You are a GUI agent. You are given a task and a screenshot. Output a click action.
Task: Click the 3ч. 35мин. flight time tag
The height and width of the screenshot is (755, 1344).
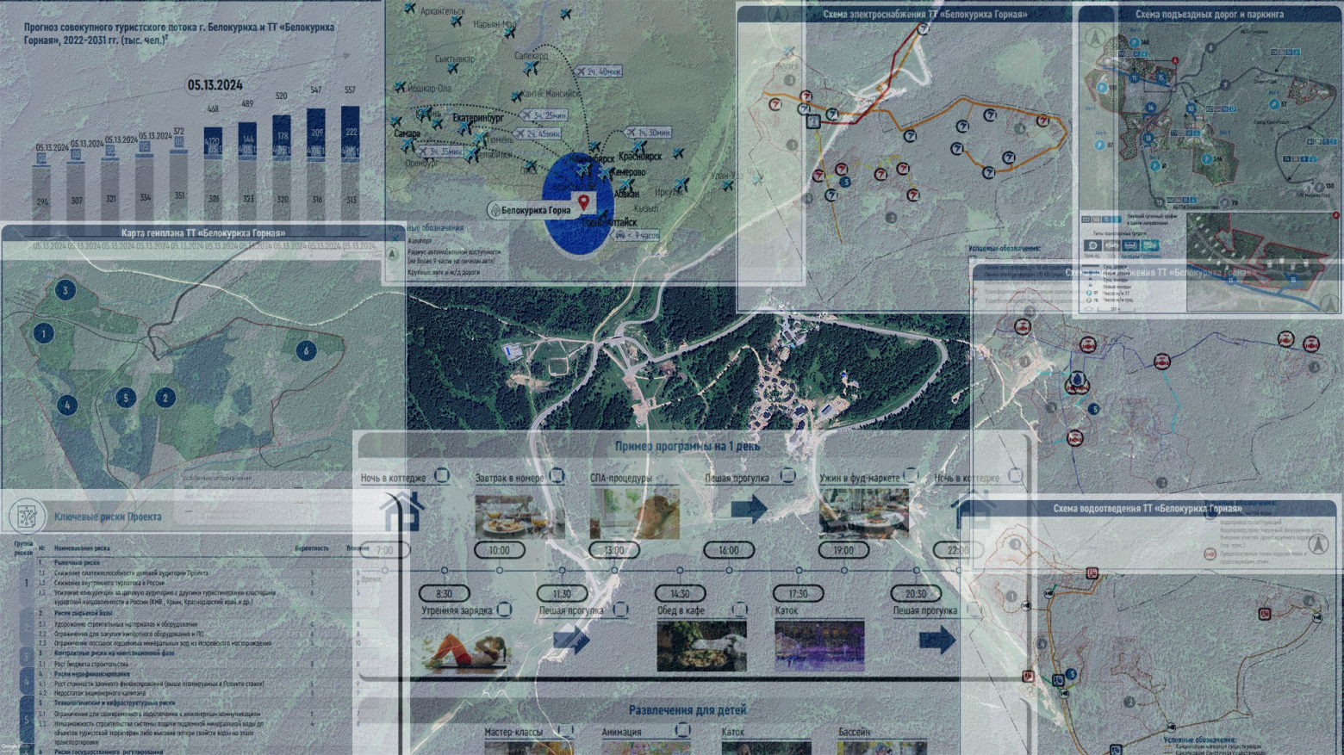coord(440,152)
